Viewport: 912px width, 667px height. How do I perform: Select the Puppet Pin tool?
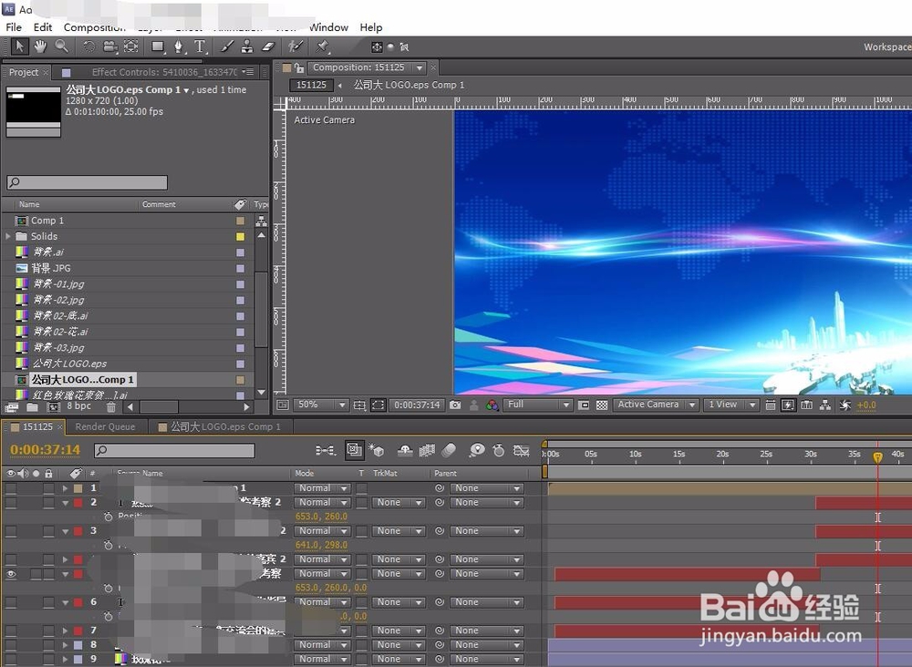[x=323, y=46]
